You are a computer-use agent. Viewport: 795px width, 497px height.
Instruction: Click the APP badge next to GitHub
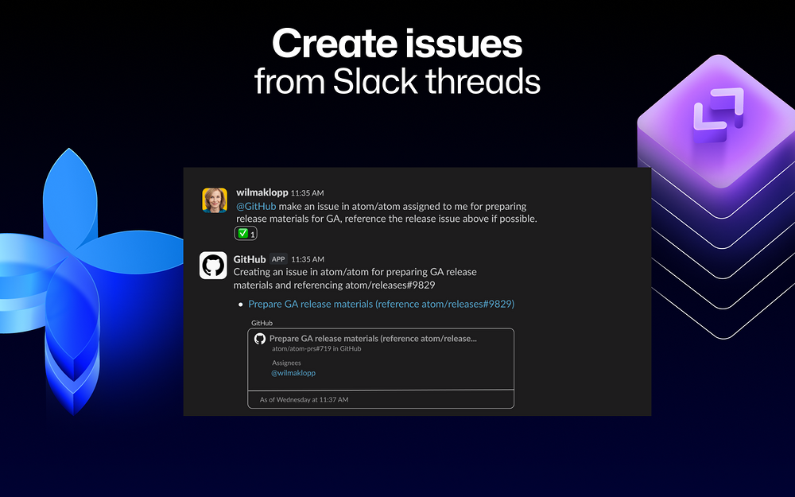pos(277,259)
